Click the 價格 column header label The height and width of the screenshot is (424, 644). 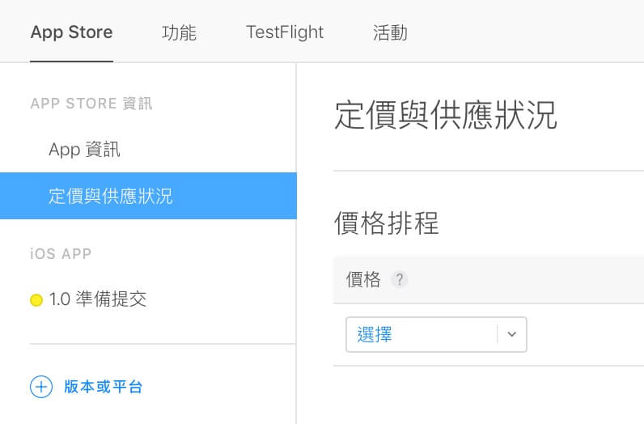[x=363, y=279]
